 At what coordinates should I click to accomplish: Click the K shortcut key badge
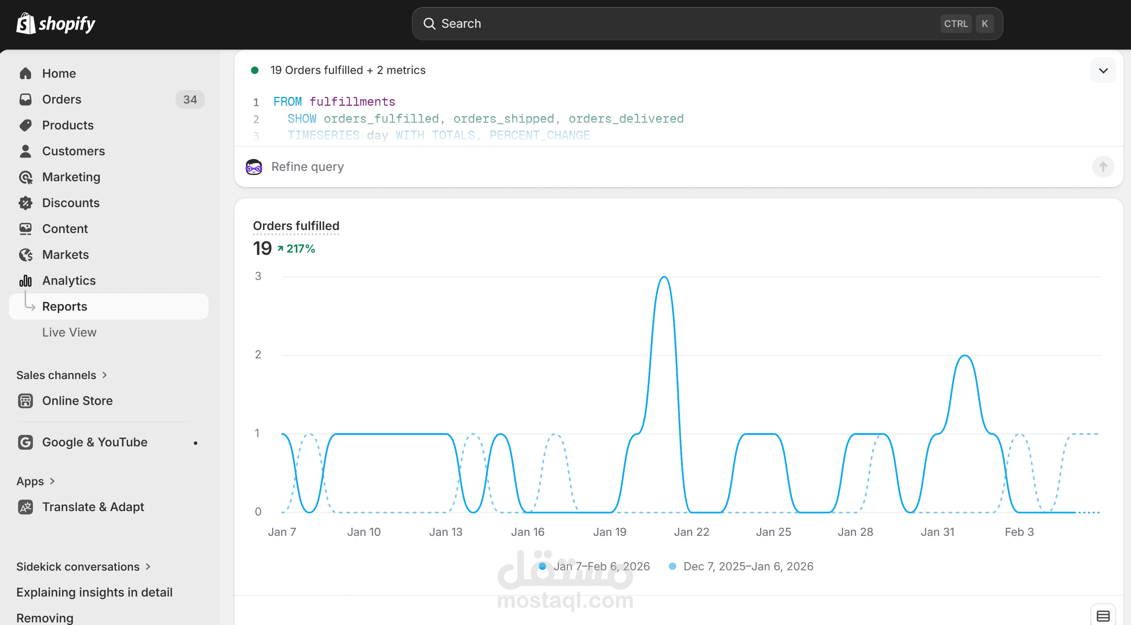point(984,24)
